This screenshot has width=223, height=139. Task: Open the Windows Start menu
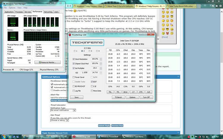(4, 136)
